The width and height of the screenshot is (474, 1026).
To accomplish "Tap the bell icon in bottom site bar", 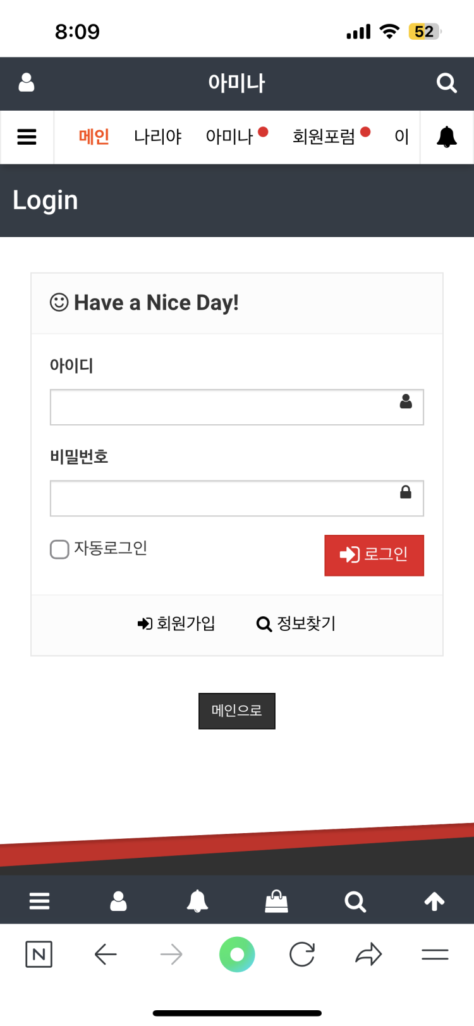I will pyautogui.click(x=197, y=901).
